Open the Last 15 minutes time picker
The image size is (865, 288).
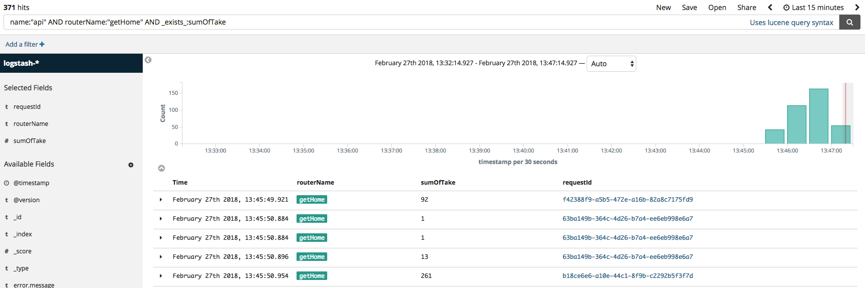pyautogui.click(x=813, y=8)
